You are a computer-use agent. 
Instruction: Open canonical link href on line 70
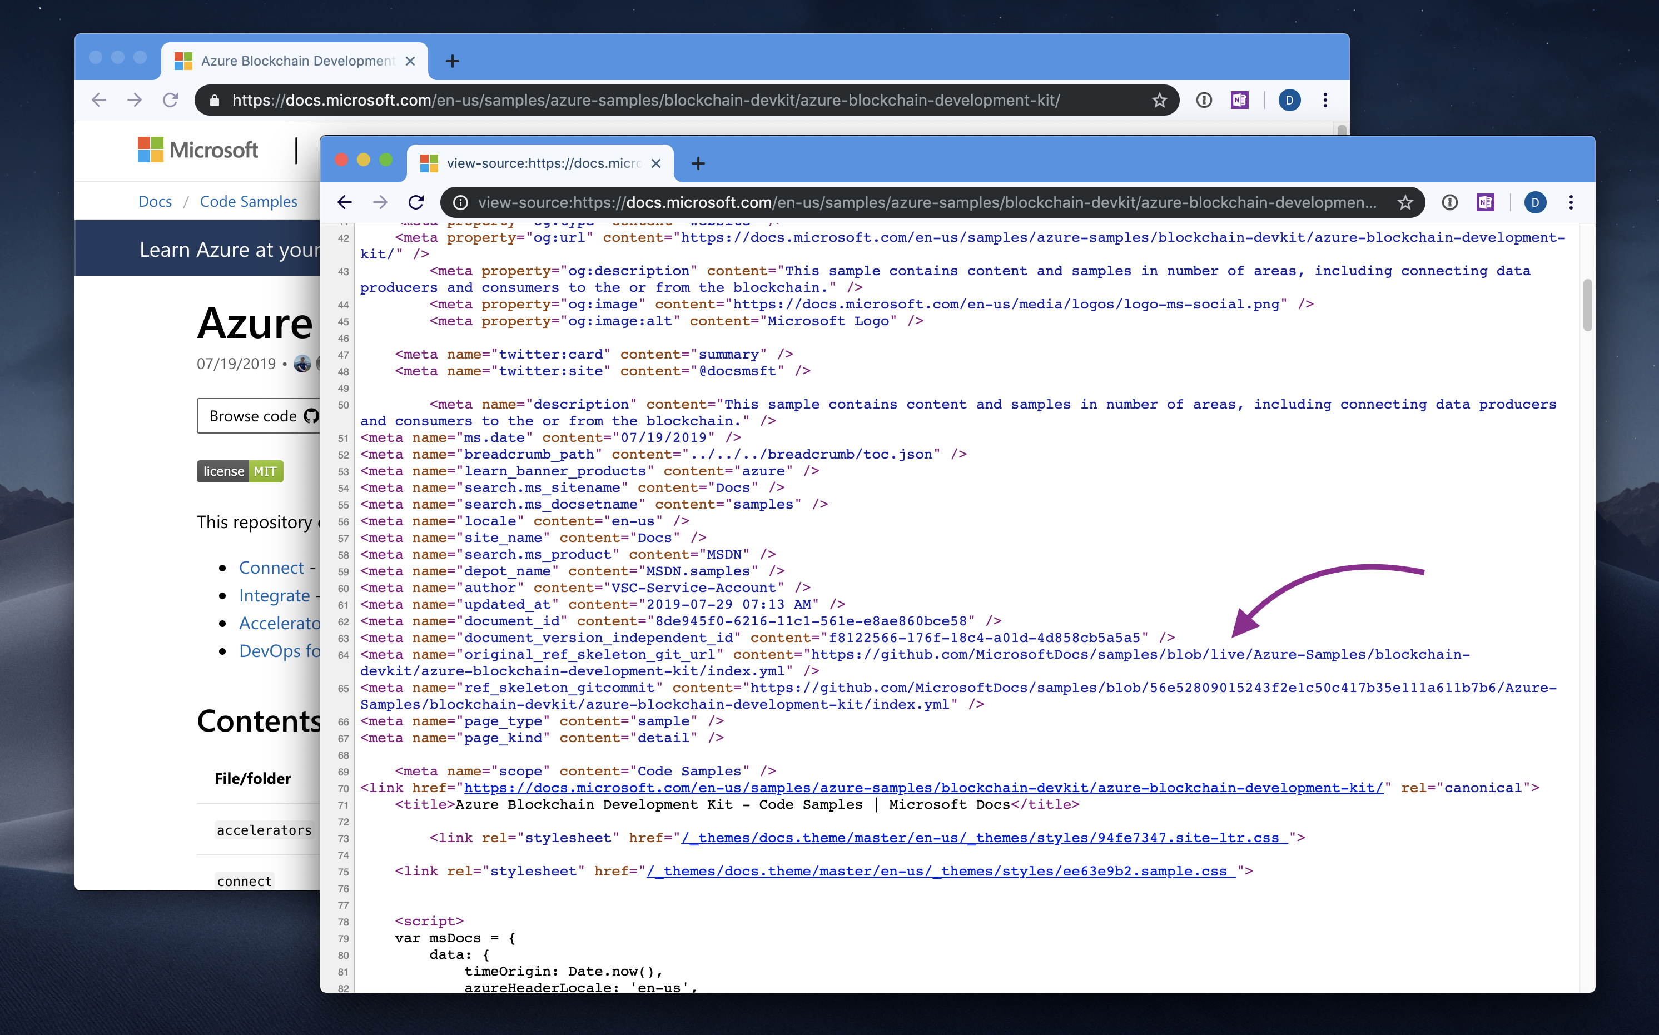923,788
